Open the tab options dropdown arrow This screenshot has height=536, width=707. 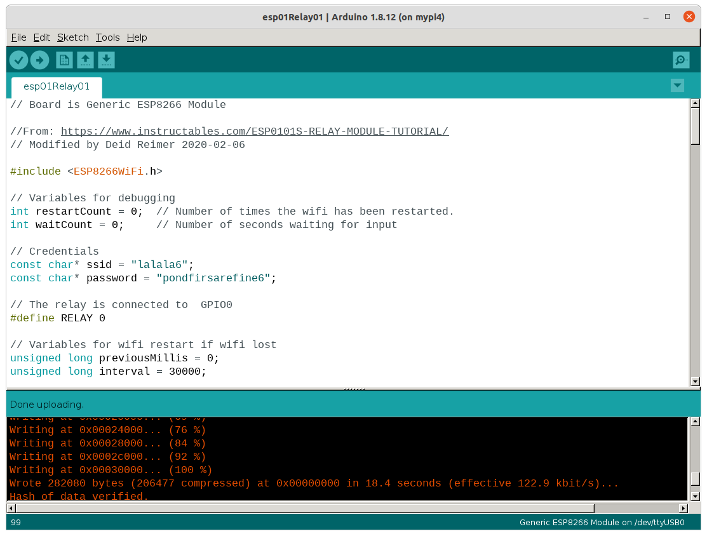click(677, 86)
